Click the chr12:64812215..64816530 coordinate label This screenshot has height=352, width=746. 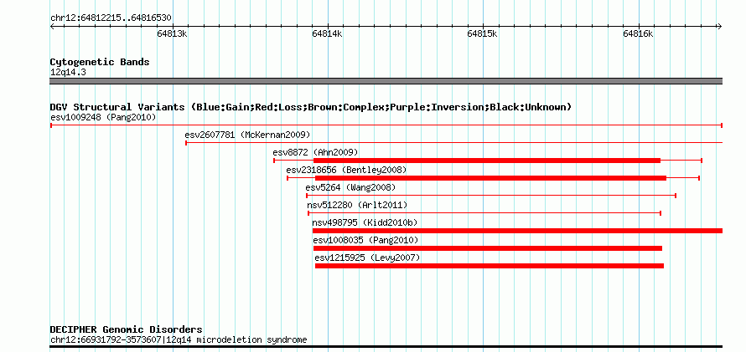coord(111,18)
